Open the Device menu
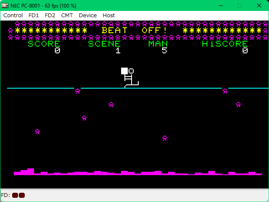Screen dimensions: 269x202 pos(88,16)
